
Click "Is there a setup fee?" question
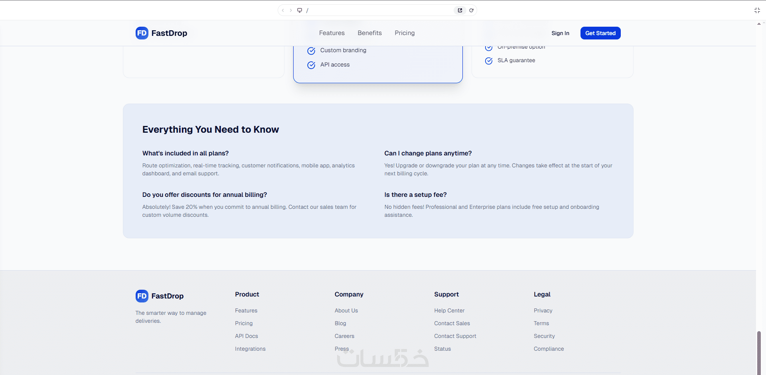tap(416, 195)
